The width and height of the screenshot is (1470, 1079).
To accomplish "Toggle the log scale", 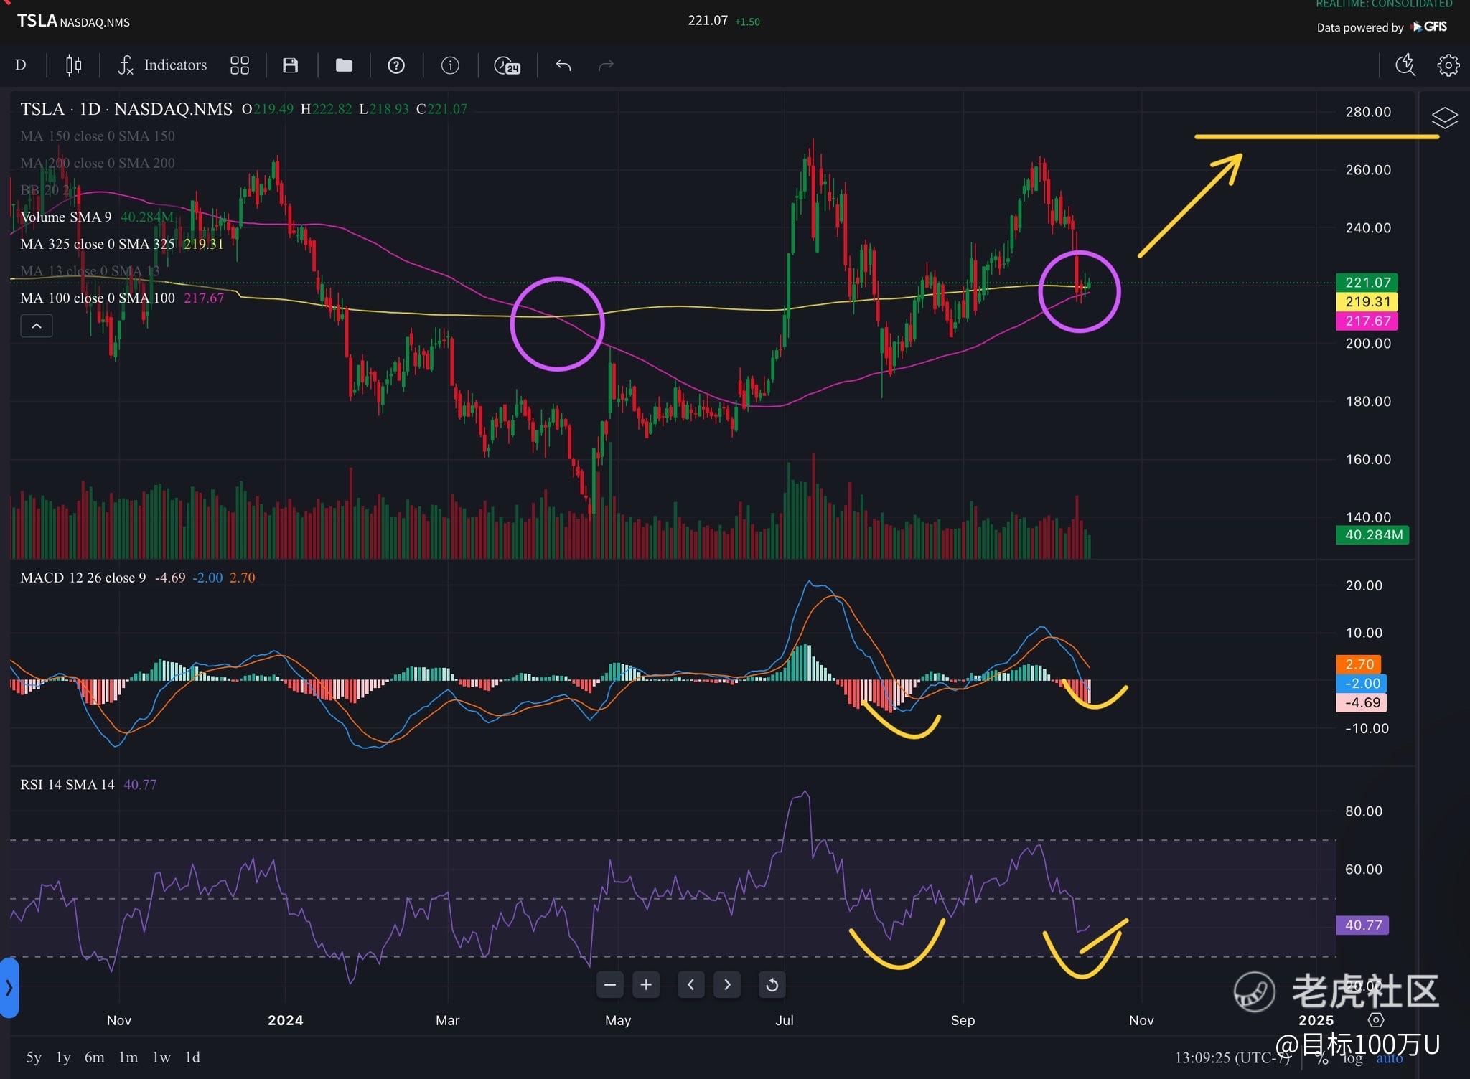I will click(1353, 1058).
